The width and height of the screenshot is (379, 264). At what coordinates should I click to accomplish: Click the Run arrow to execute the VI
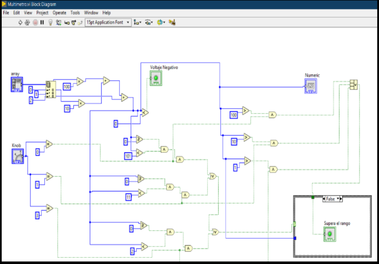pyautogui.click(x=20, y=22)
